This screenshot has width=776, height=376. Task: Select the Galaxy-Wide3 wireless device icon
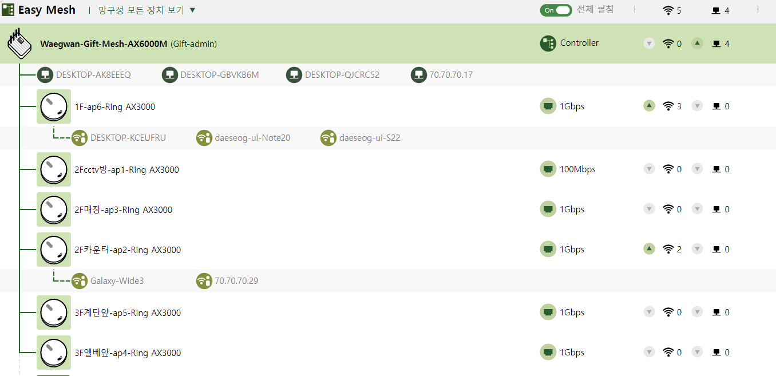pyautogui.click(x=80, y=281)
